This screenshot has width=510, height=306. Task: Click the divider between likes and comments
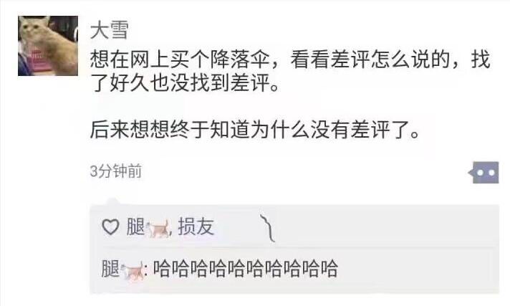[x=294, y=248]
